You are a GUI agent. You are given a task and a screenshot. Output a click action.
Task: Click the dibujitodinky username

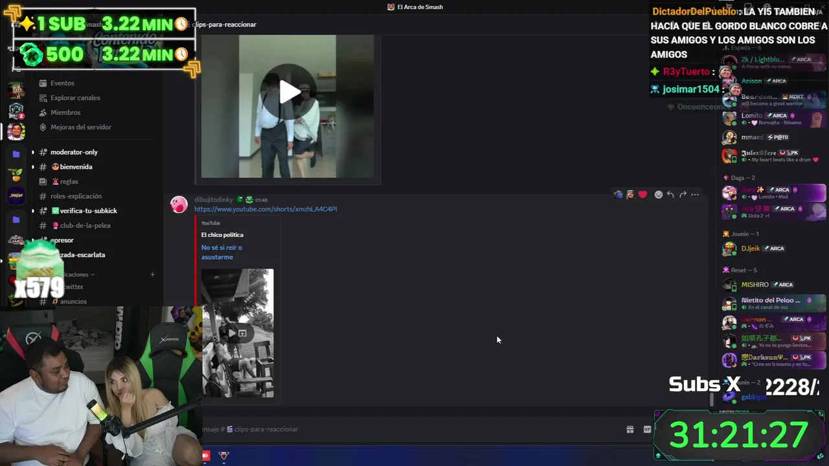tap(213, 200)
